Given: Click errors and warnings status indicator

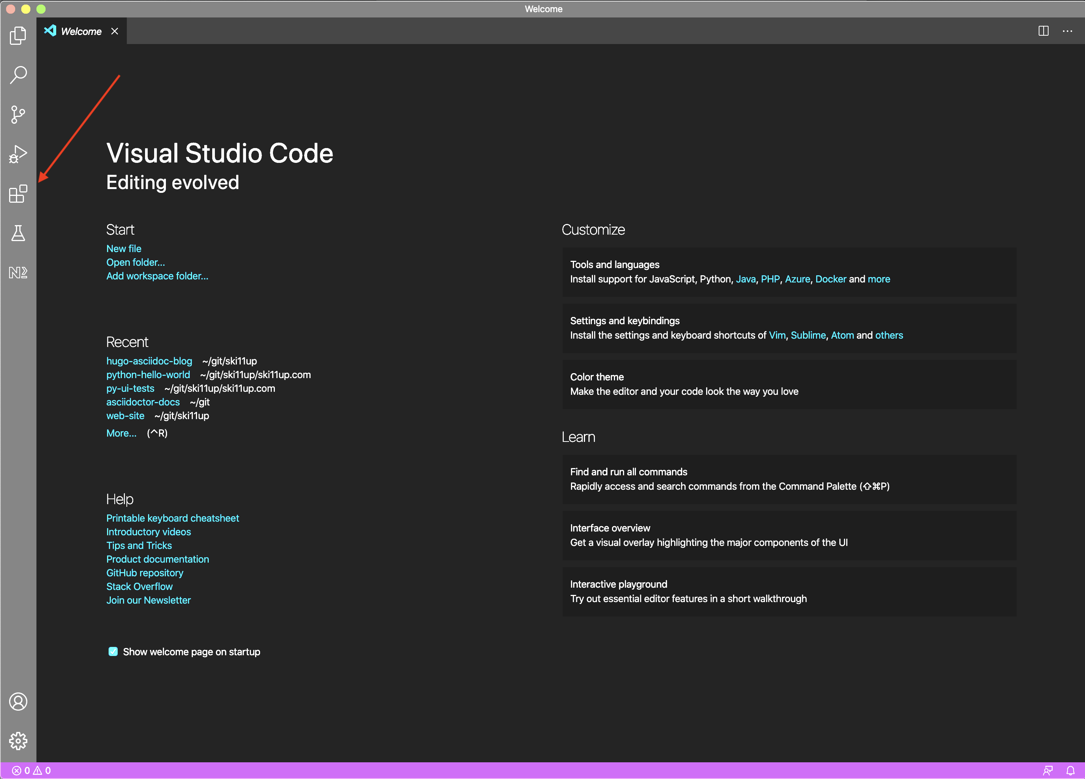Looking at the screenshot, I should tap(32, 770).
